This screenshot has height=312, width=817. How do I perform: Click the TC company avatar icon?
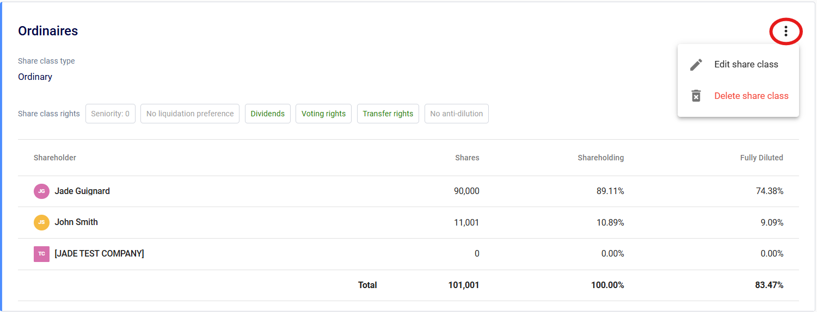41,254
